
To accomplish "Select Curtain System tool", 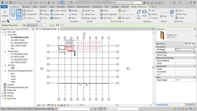I will pyautogui.click(x=58, y=10).
